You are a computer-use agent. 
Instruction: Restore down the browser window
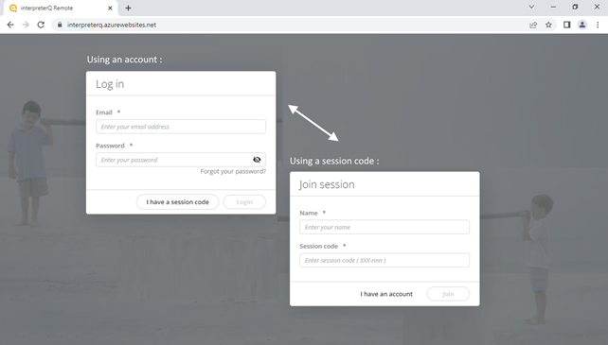pyautogui.click(x=575, y=7)
